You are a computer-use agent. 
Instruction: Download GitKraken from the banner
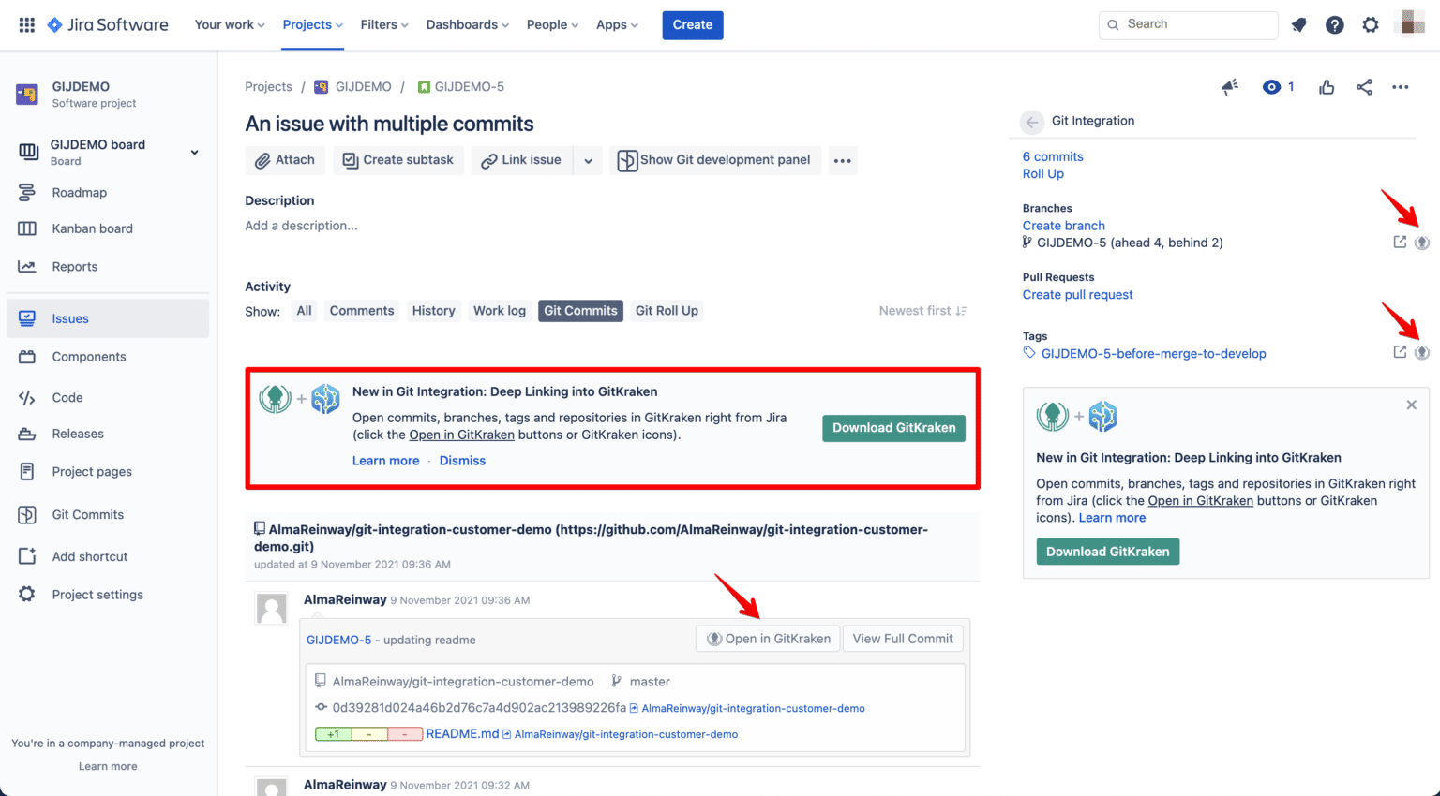(x=892, y=428)
